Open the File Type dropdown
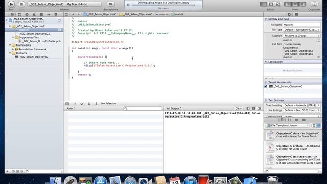 pyautogui.click(x=301, y=30)
